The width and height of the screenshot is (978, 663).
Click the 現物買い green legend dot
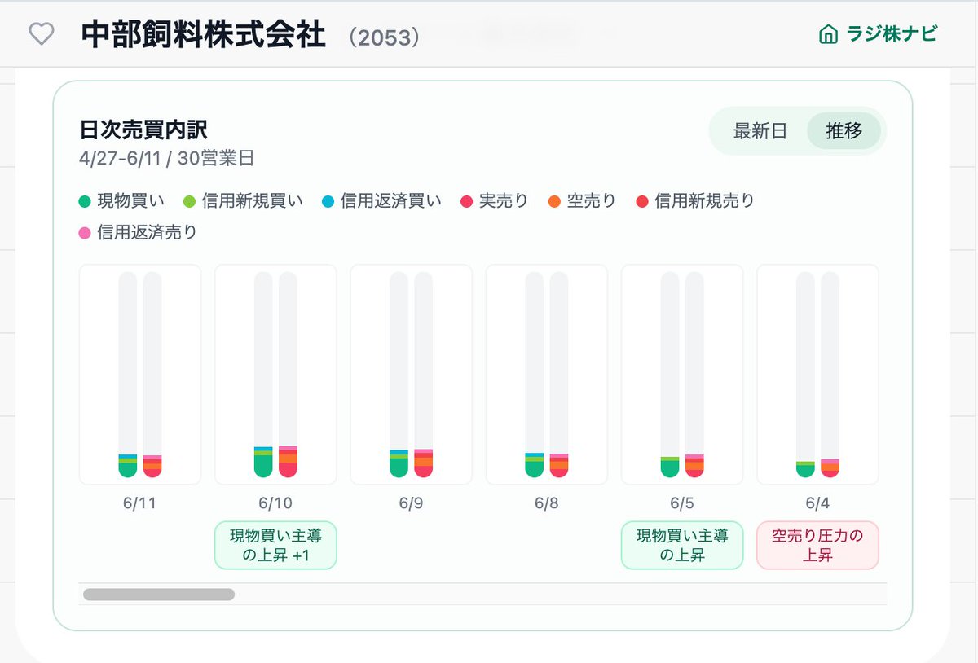tap(85, 201)
